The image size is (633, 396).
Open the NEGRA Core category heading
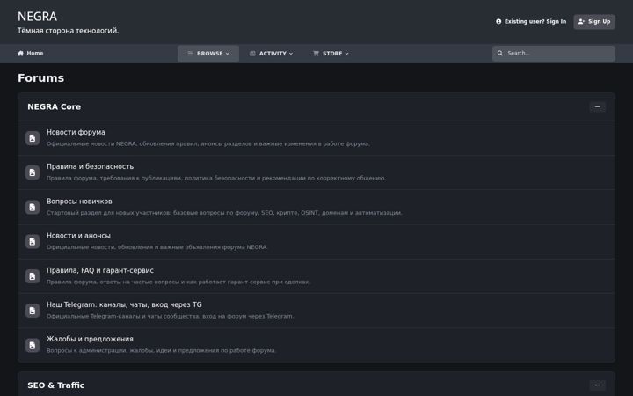55,107
